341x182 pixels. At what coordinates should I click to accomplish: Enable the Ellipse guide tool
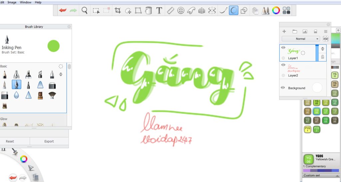pyautogui.click(x=181, y=10)
